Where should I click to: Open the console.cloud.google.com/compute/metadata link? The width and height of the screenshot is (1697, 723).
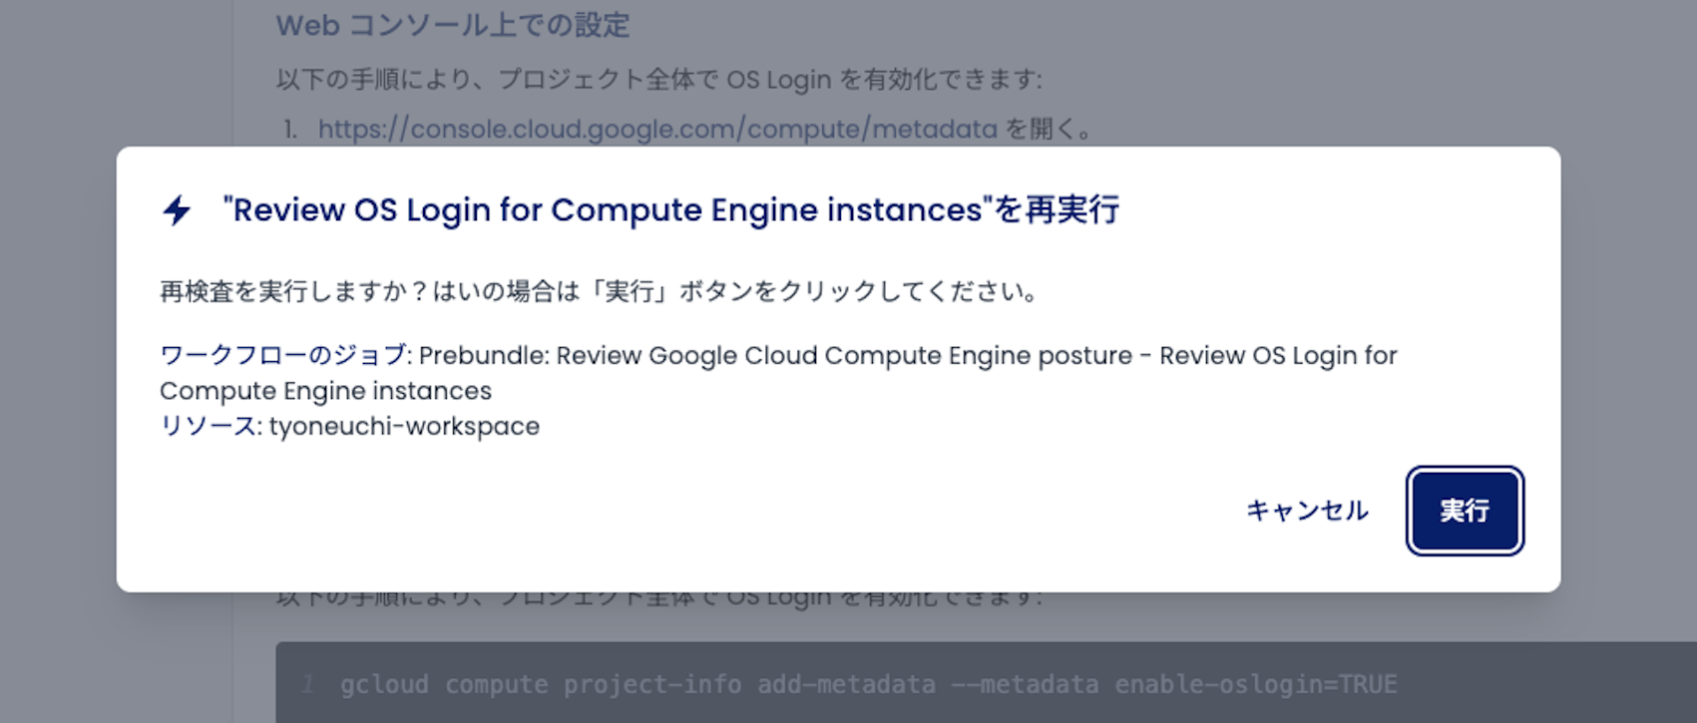[x=657, y=130]
